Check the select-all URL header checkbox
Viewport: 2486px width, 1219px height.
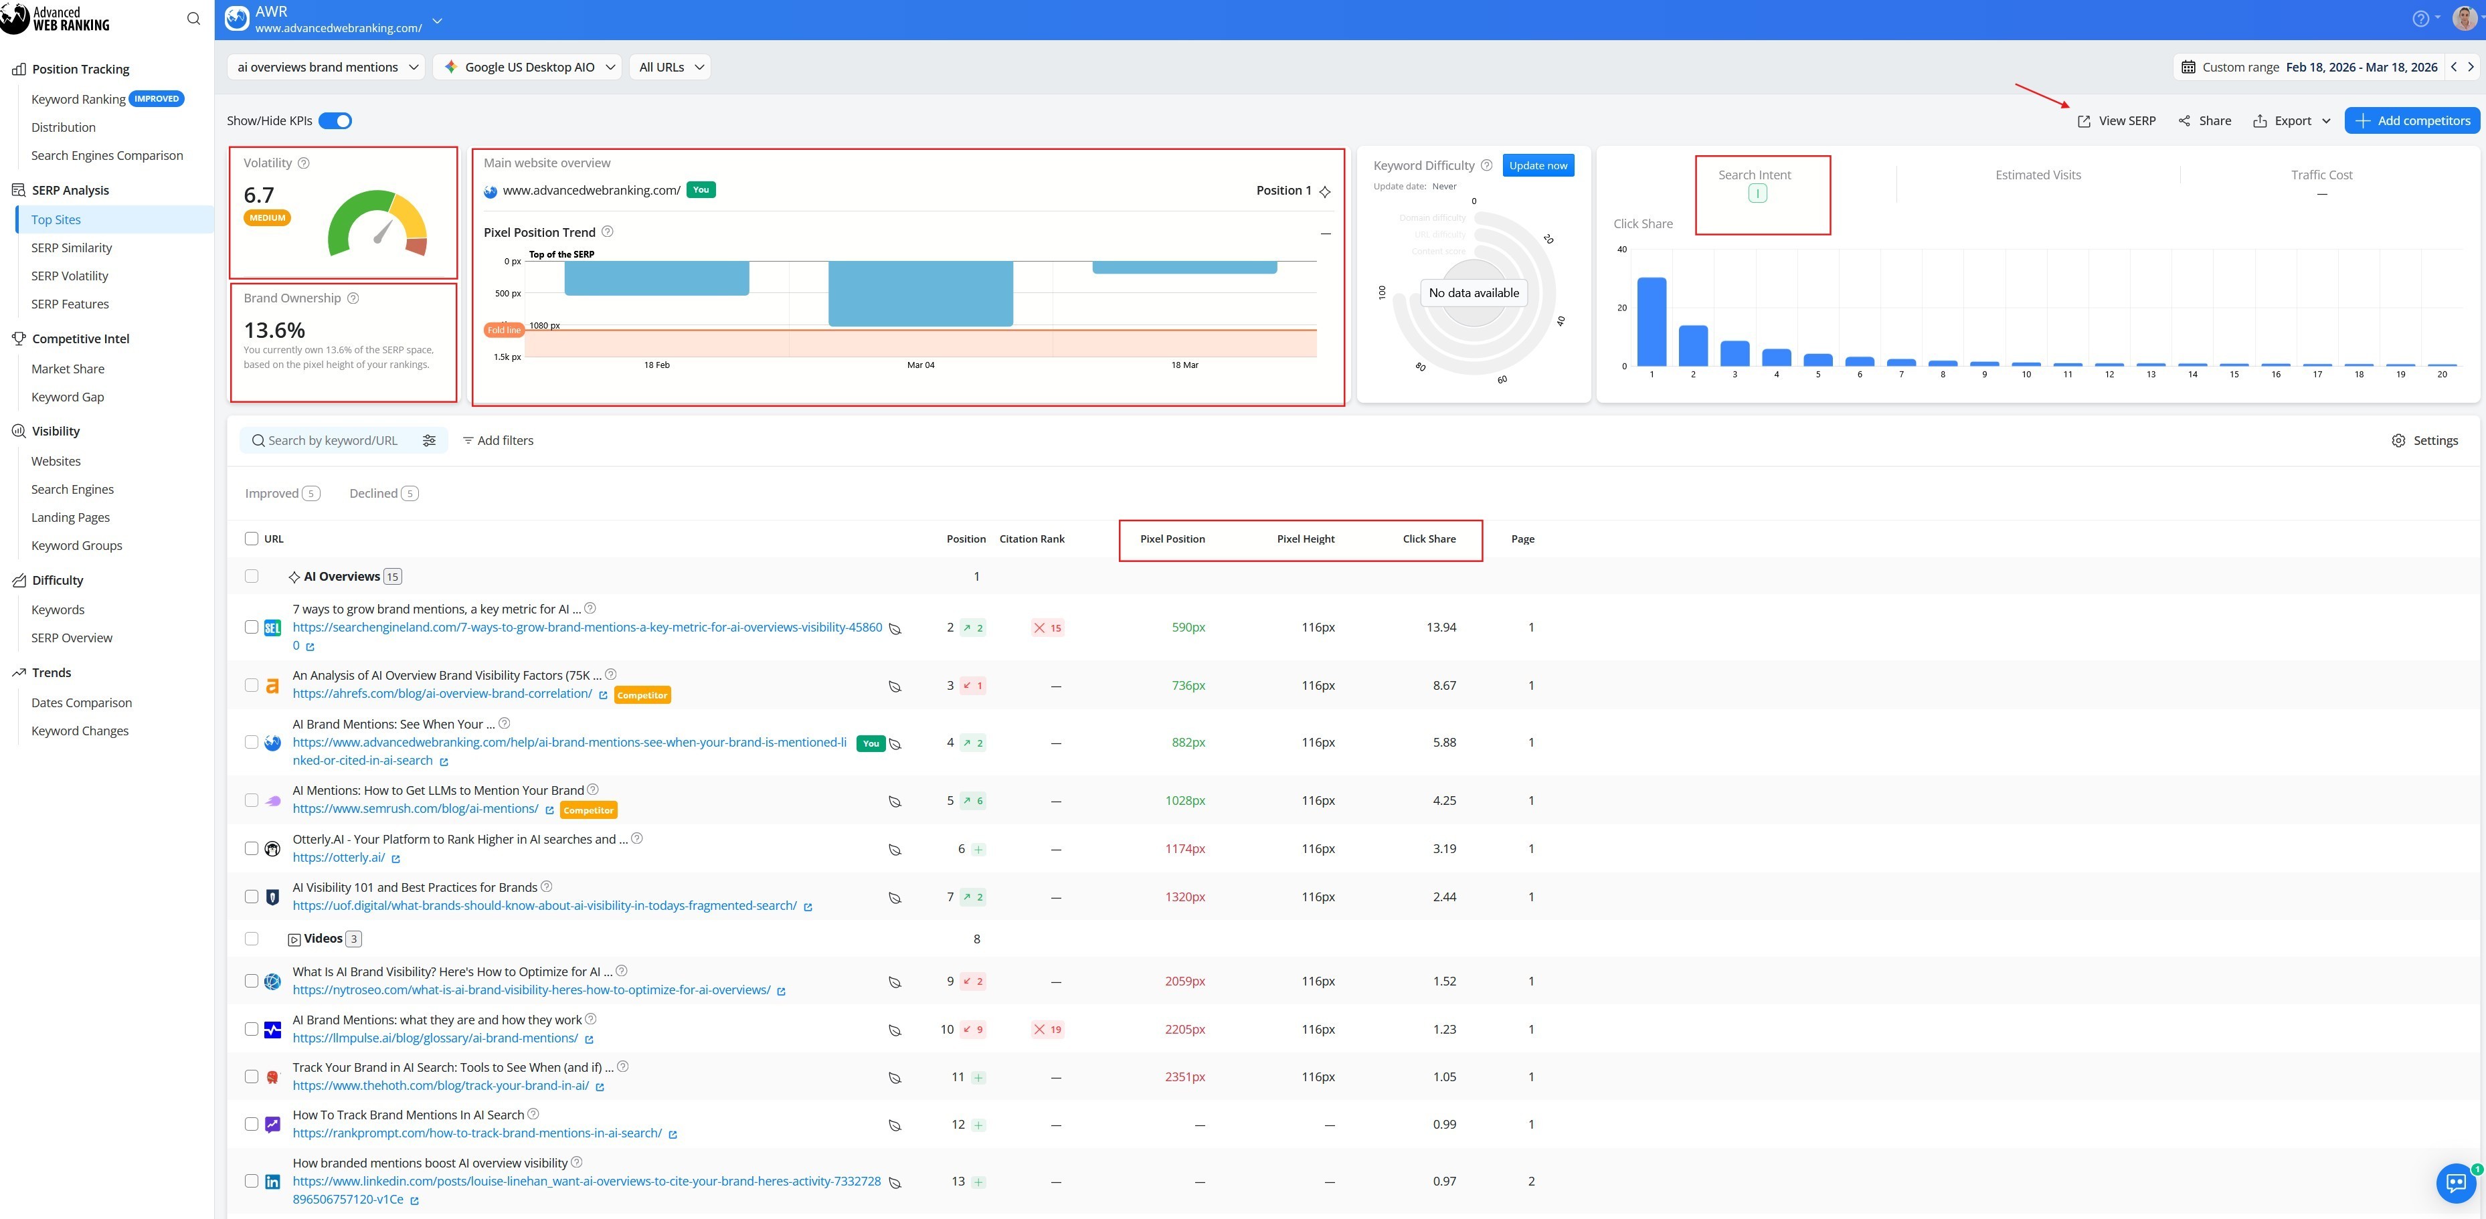click(252, 539)
